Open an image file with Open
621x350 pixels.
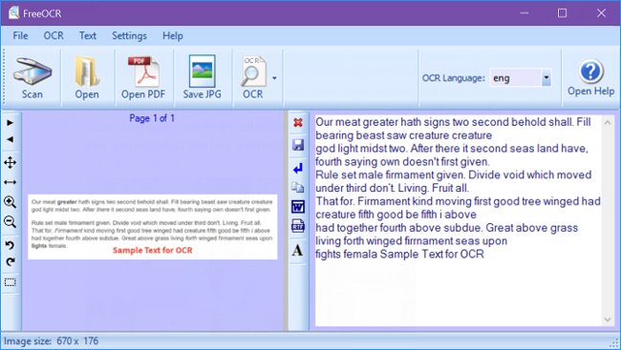pyautogui.click(x=87, y=78)
